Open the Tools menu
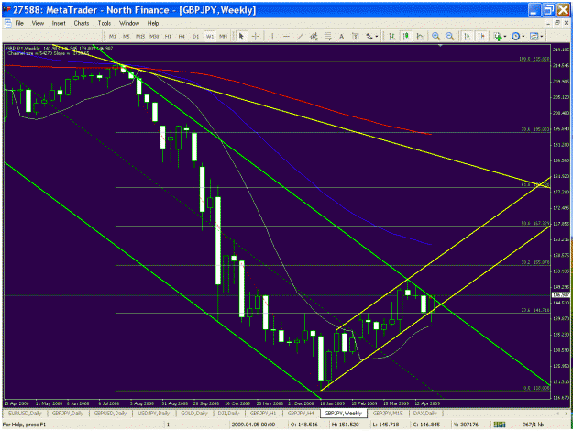The width and height of the screenshot is (573, 431). coord(105,23)
